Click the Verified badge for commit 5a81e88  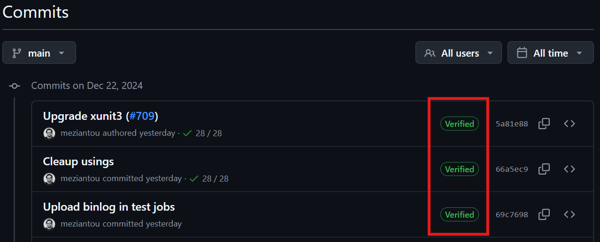[x=459, y=124]
